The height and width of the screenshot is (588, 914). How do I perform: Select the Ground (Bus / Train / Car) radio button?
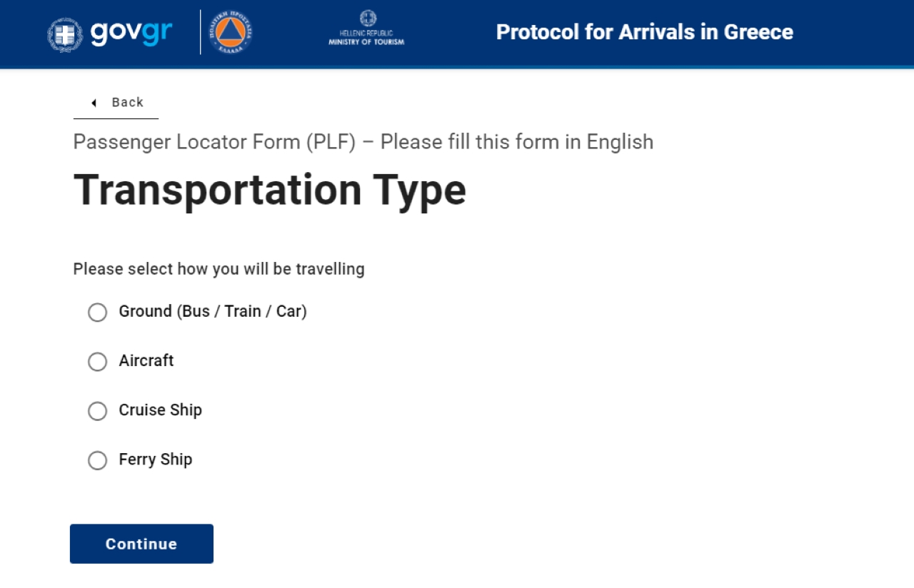pos(97,313)
